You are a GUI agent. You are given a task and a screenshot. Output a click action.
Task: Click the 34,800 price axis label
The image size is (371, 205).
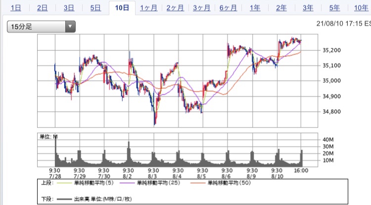332,112
